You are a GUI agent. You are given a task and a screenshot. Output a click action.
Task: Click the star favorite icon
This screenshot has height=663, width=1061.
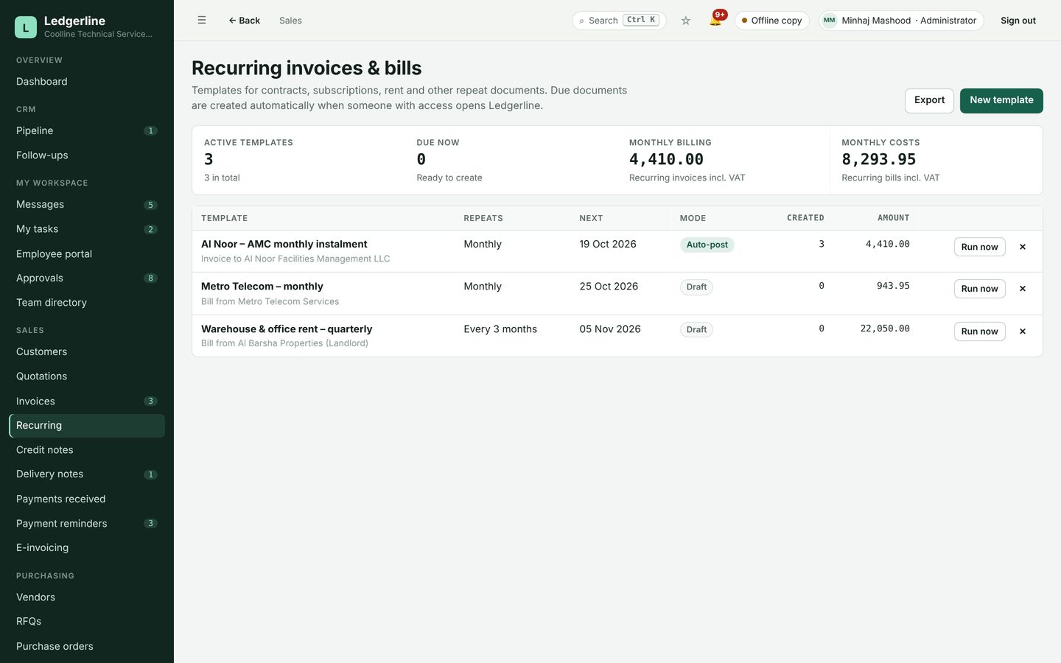coord(686,21)
